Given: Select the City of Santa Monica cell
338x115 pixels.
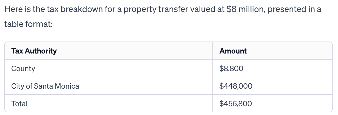Looking at the screenshot, I should coord(45,86).
